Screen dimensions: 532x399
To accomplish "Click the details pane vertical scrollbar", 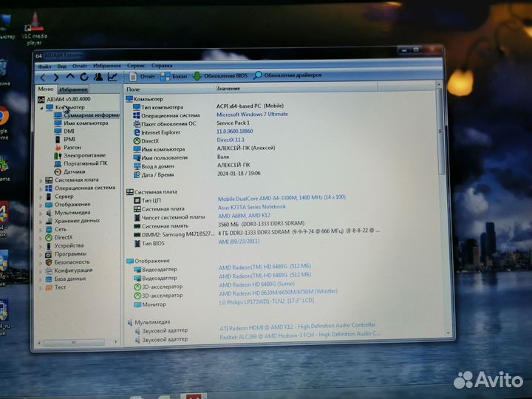I will tap(440, 207).
